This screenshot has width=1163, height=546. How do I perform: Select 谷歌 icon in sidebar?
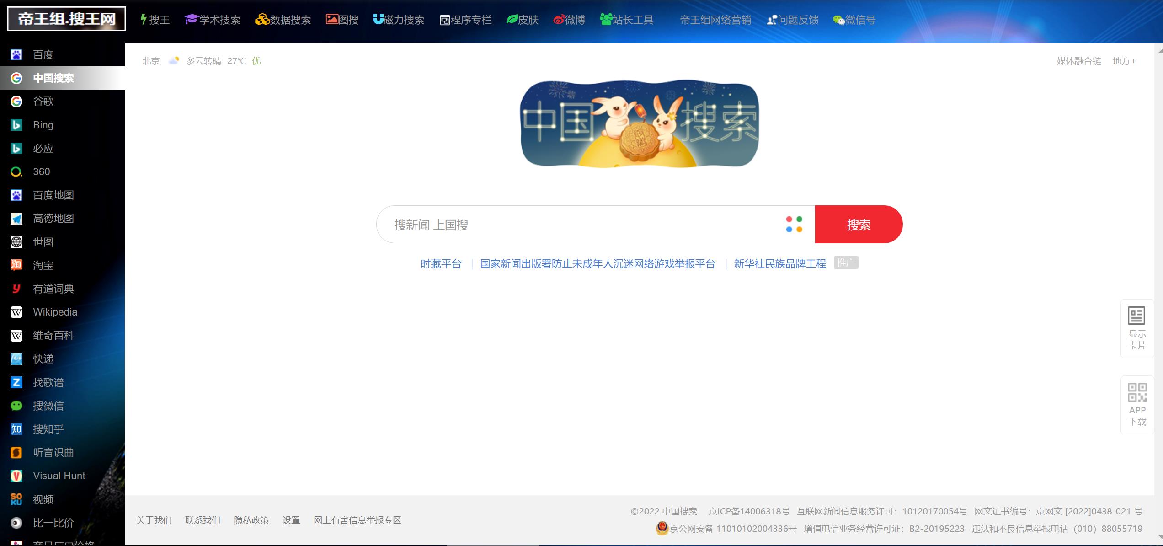click(x=16, y=102)
